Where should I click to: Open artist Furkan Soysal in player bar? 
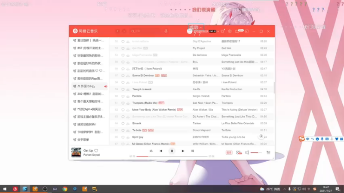(92, 155)
